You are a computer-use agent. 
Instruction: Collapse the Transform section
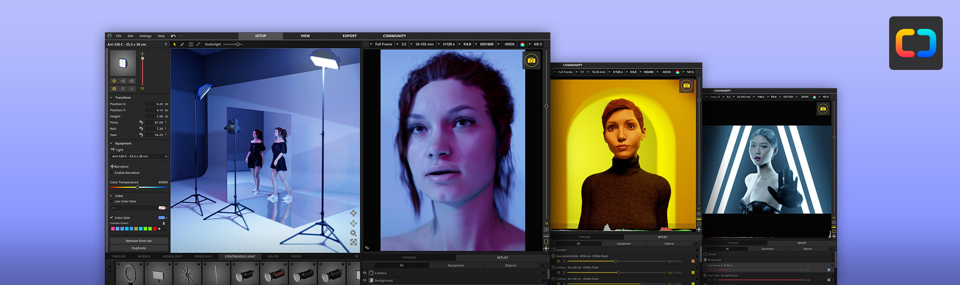click(111, 98)
